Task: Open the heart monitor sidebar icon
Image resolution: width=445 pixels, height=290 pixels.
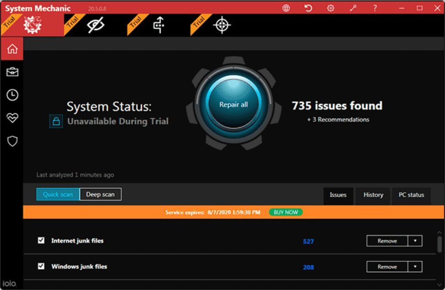Action: click(12, 118)
